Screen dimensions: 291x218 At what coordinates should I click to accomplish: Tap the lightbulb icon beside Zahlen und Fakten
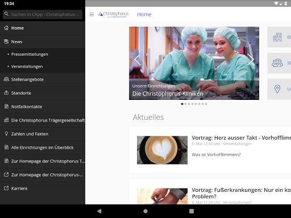click(x=6, y=134)
